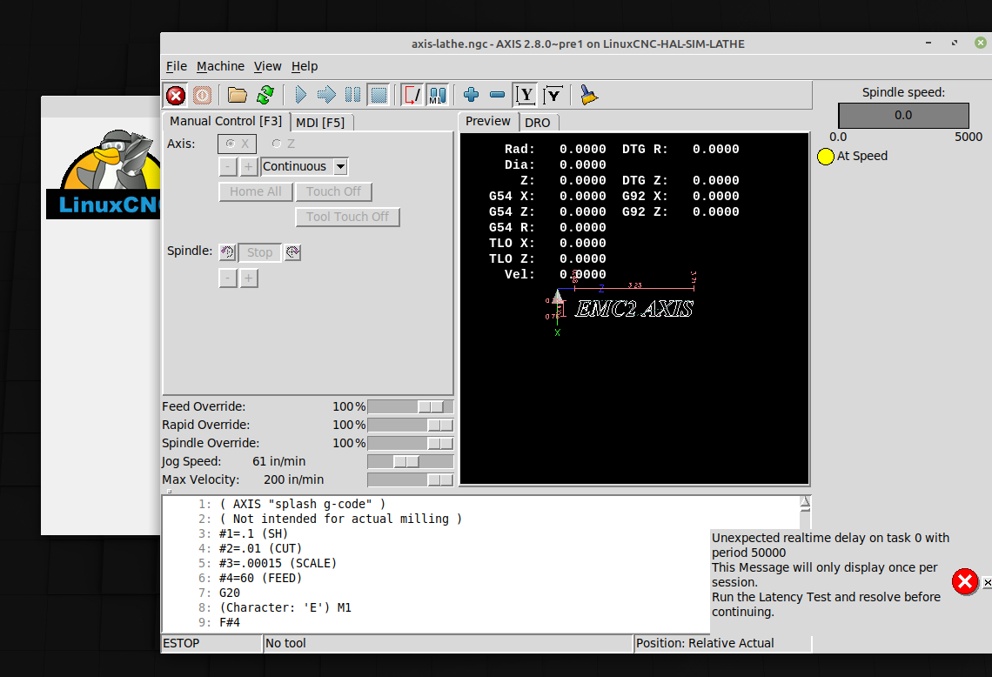Image resolution: width=992 pixels, height=677 pixels.
Task: Switch to the DRO tab
Action: click(538, 123)
